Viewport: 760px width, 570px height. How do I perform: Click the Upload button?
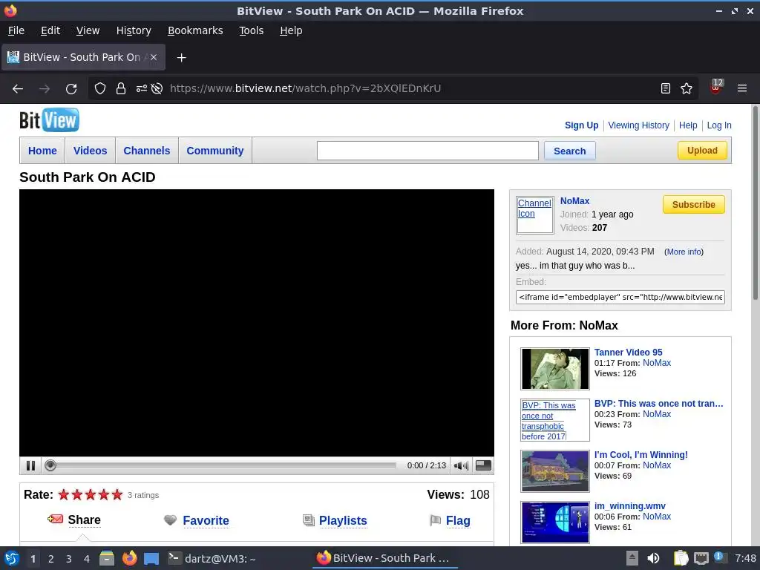point(702,150)
